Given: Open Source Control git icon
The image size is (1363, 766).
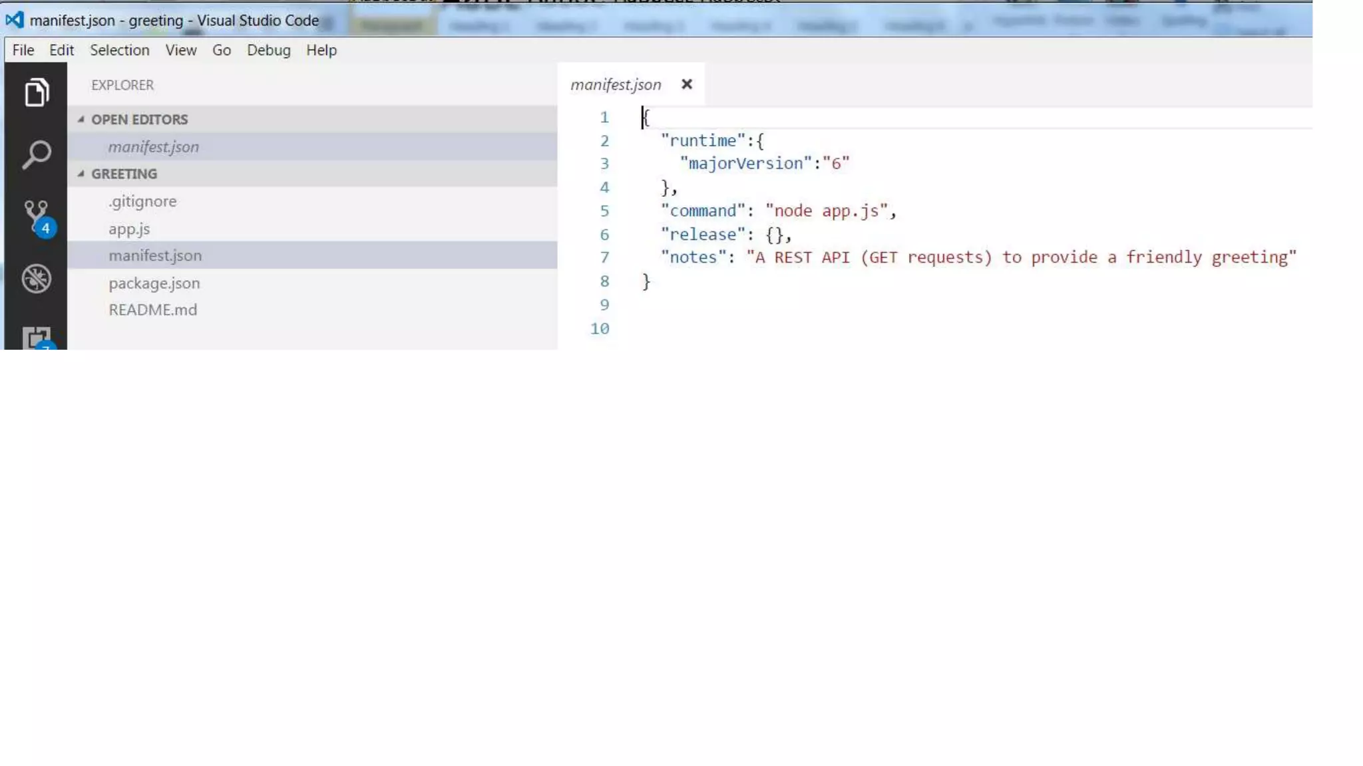Looking at the screenshot, I should [36, 216].
